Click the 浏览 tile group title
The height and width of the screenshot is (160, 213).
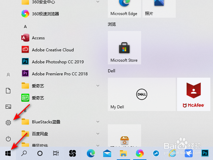(x=112, y=24)
